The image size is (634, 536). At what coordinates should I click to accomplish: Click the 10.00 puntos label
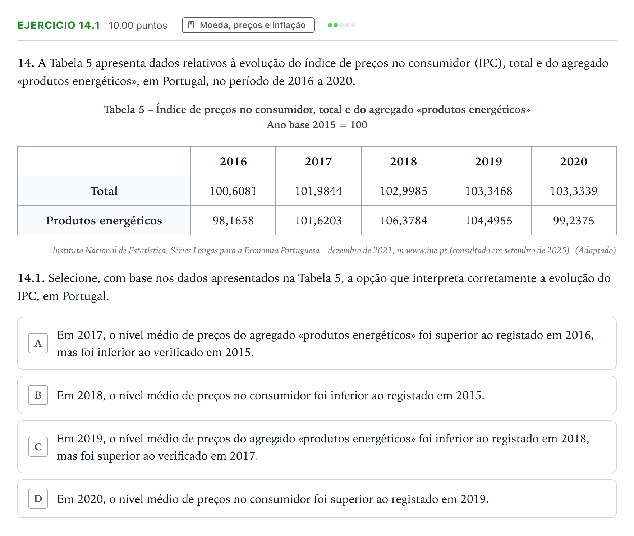138,26
